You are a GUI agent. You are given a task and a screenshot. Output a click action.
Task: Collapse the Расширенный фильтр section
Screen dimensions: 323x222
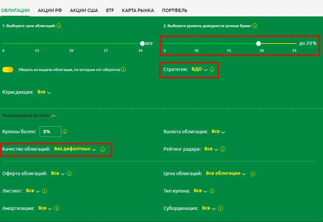point(29,116)
